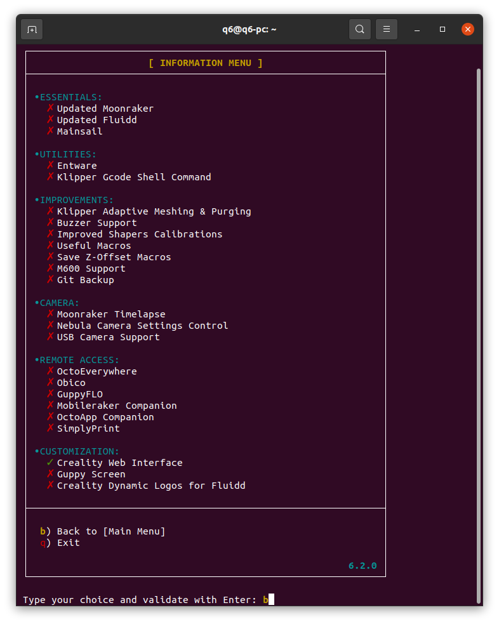Screen dimensions: 499x624
Task: Close the terminal with the red X button
Action: pos(468,29)
